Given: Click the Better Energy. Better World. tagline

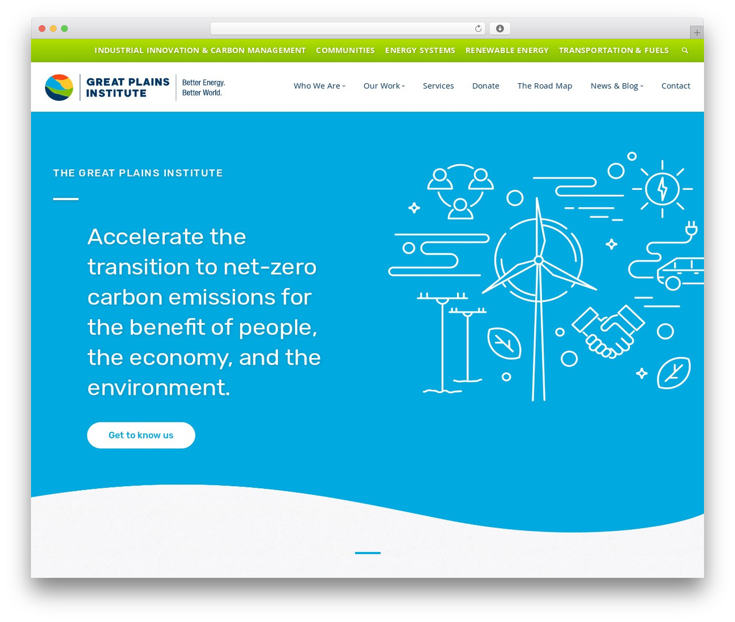Looking at the screenshot, I should (203, 88).
